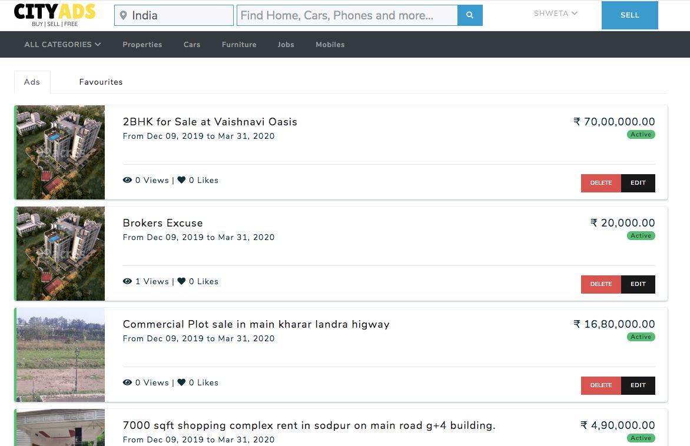The width and height of the screenshot is (690, 446).
Task: Click the Active badge on shopping complex ad
Action: pyautogui.click(x=641, y=438)
